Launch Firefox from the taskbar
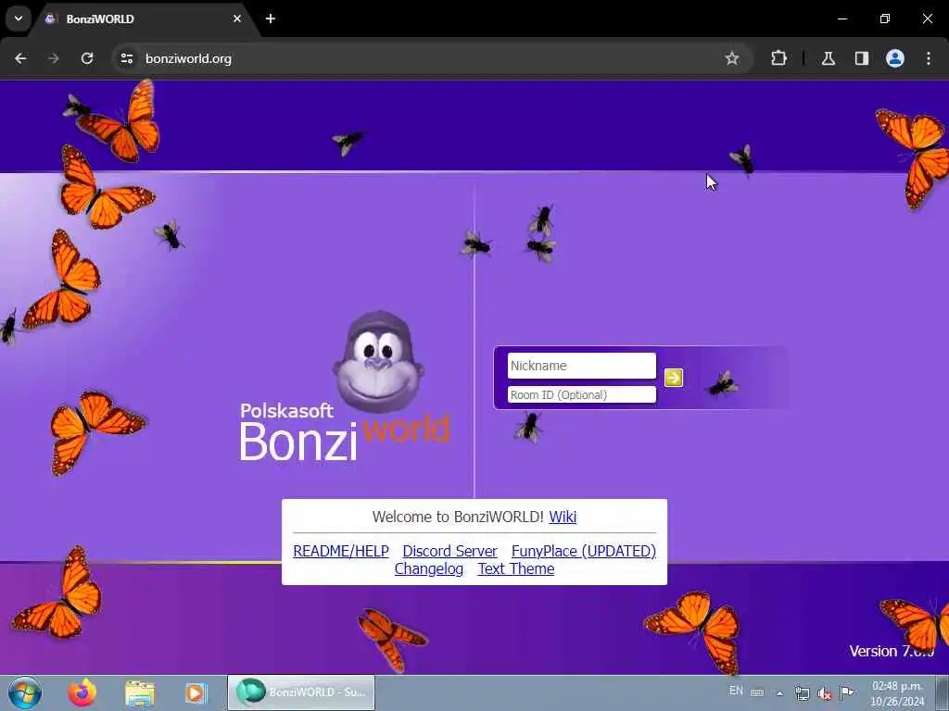The width and height of the screenshot is (949, 711). coord(82,692)
